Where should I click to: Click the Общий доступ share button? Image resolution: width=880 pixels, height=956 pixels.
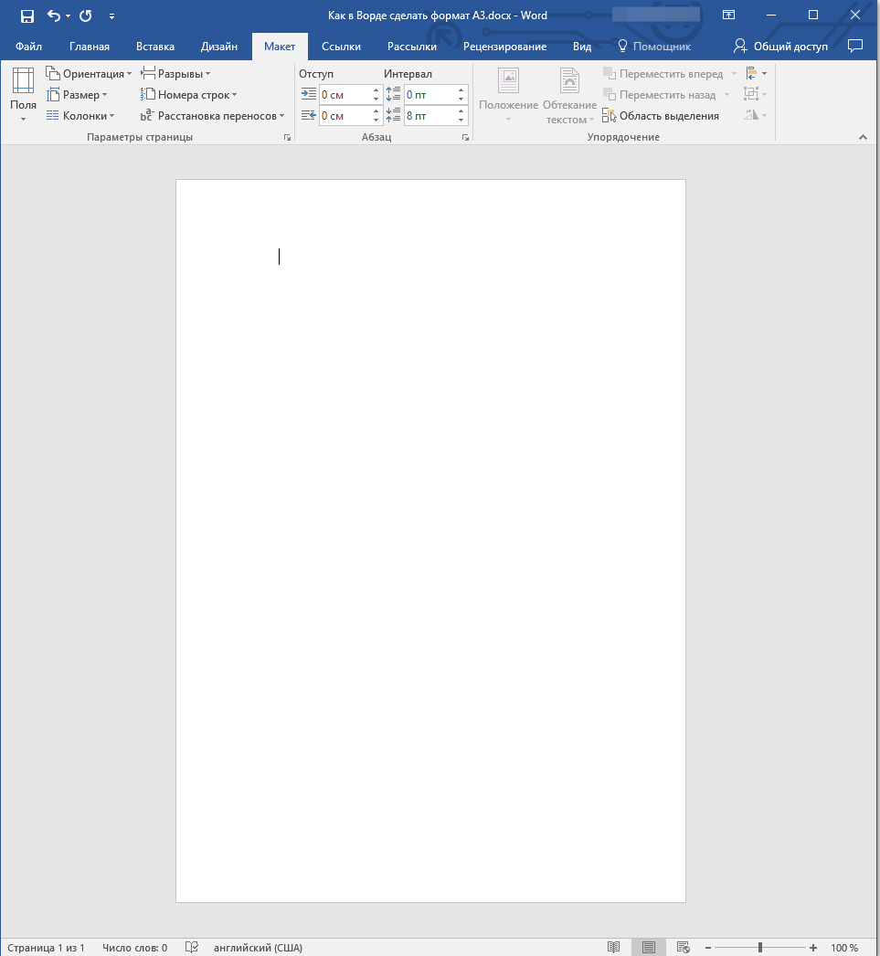click(781, 47)
